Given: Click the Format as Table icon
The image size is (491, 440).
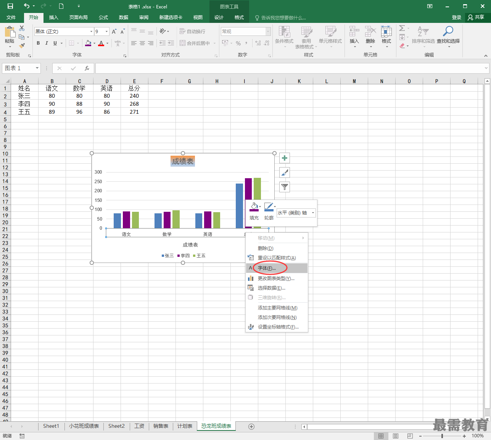Looking at the screenshot, I should click(307, 32).
